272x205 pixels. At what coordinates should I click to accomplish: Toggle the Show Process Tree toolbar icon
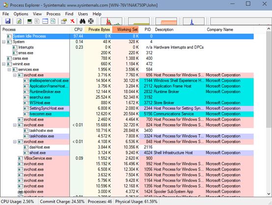coord(37,21)
